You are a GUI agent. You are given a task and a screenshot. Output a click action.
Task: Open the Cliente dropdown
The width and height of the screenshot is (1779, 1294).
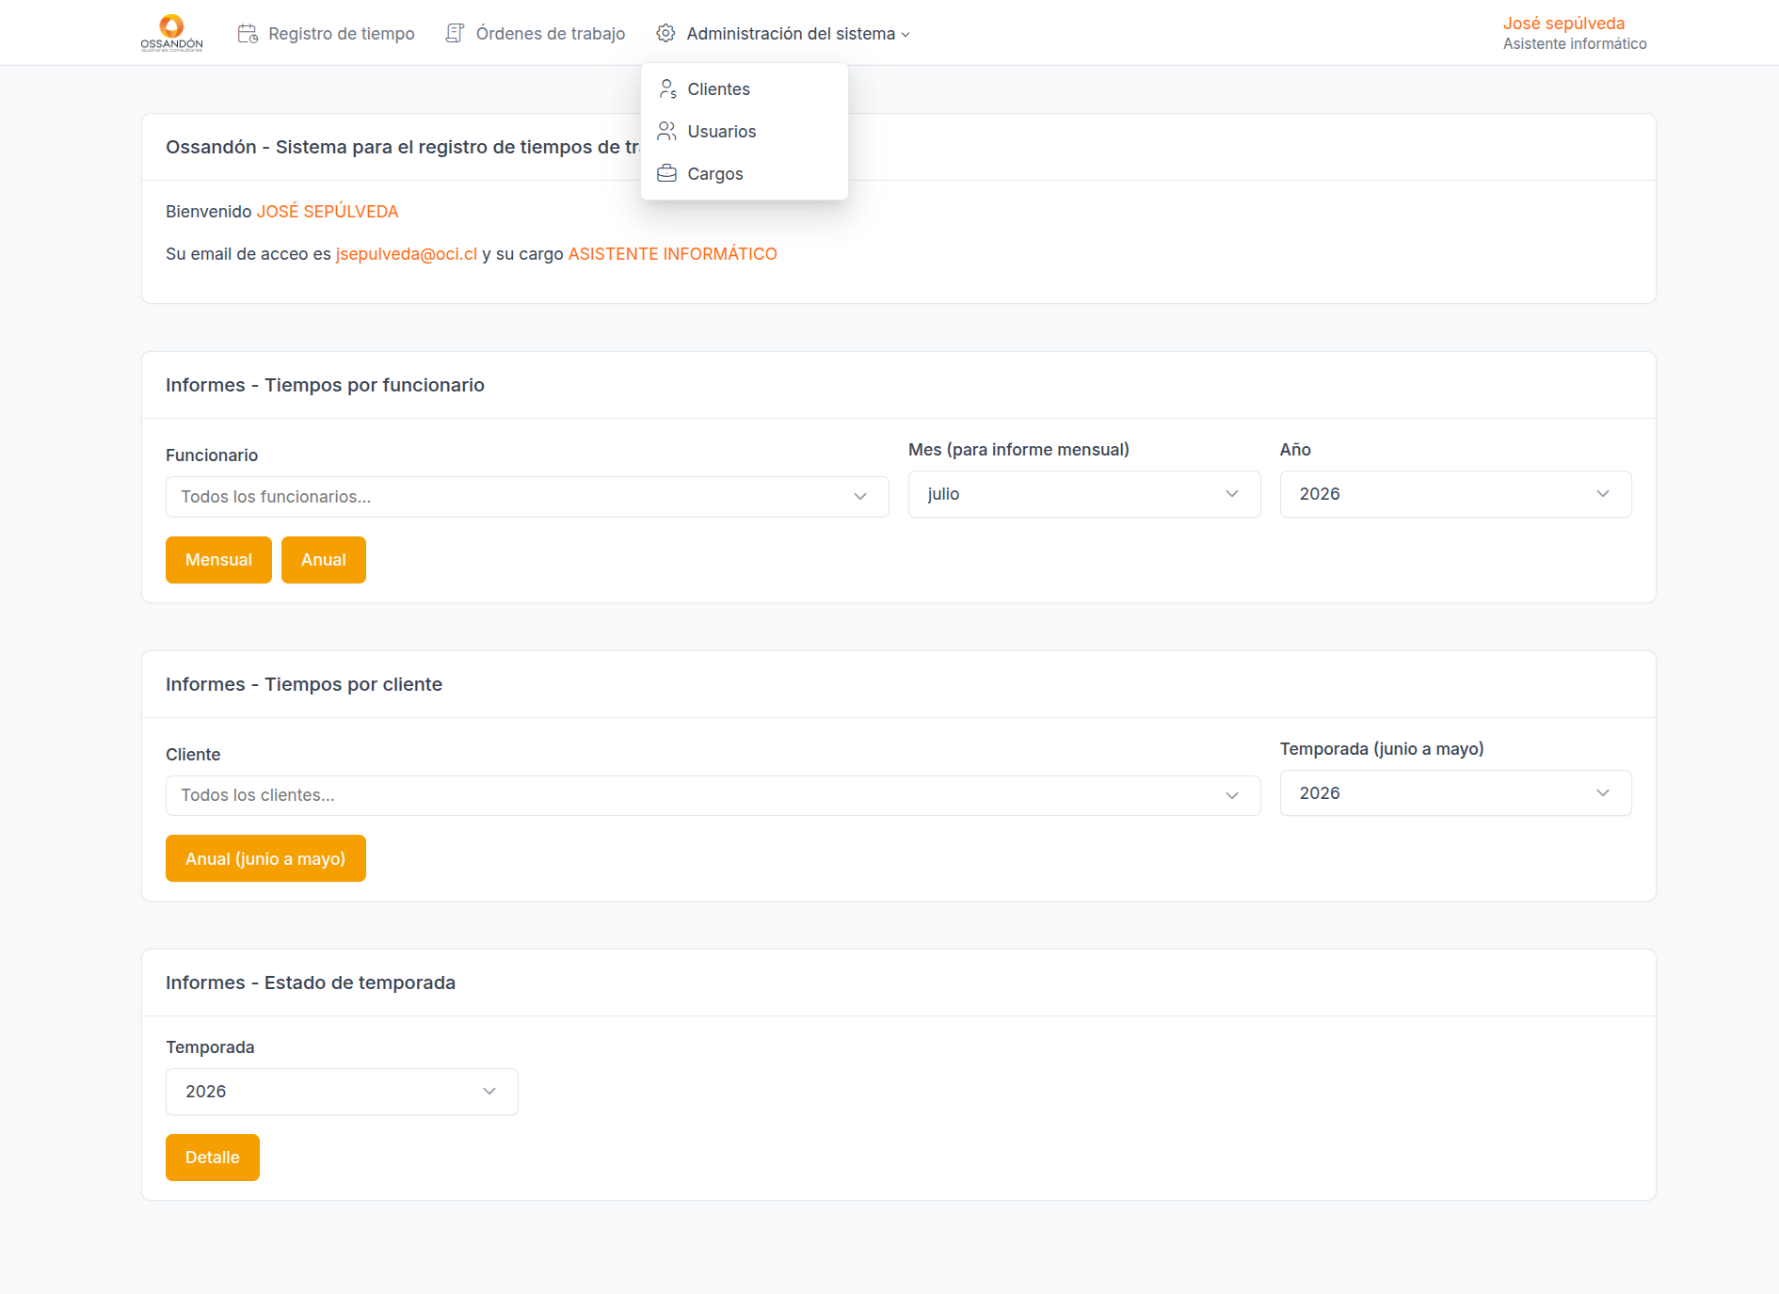[713, 795]
